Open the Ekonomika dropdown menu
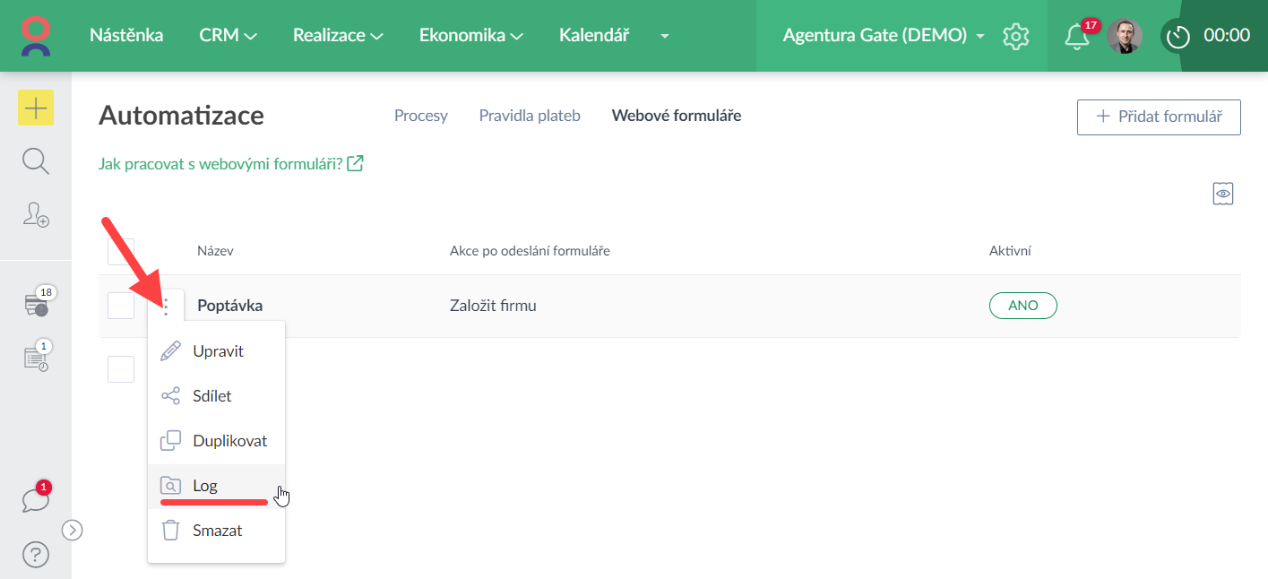1268x579 pixels. point(470,36)
